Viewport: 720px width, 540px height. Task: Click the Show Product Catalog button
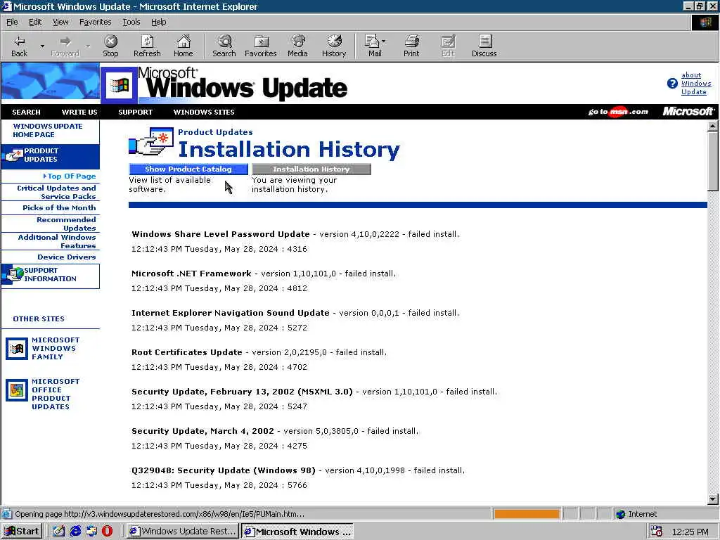tap(188, 169)
